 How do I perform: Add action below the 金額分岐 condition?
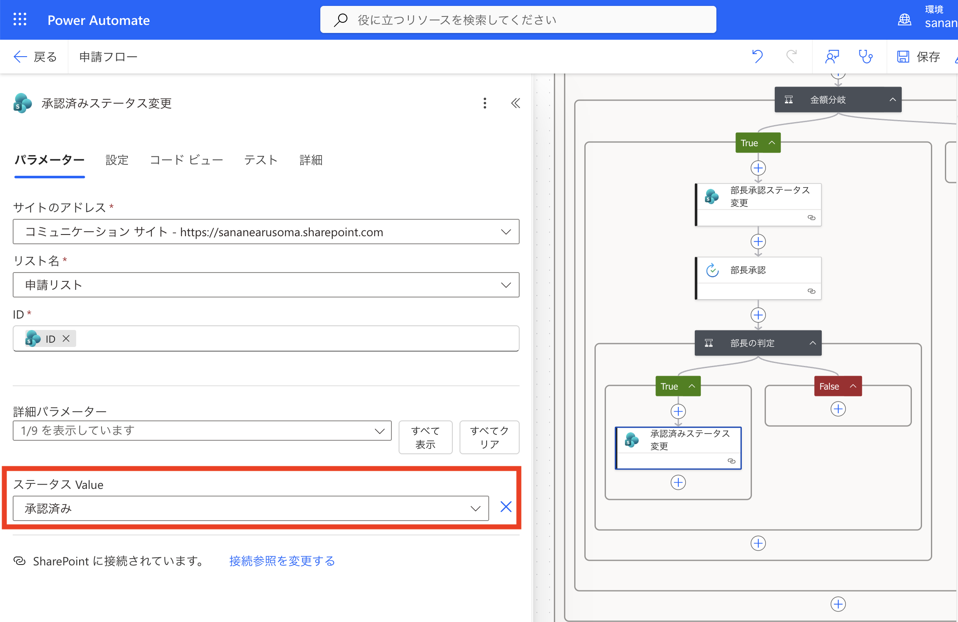tap(838, 604)
